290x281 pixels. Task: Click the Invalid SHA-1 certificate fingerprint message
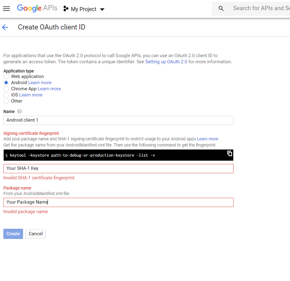click(x=39, y=178)
